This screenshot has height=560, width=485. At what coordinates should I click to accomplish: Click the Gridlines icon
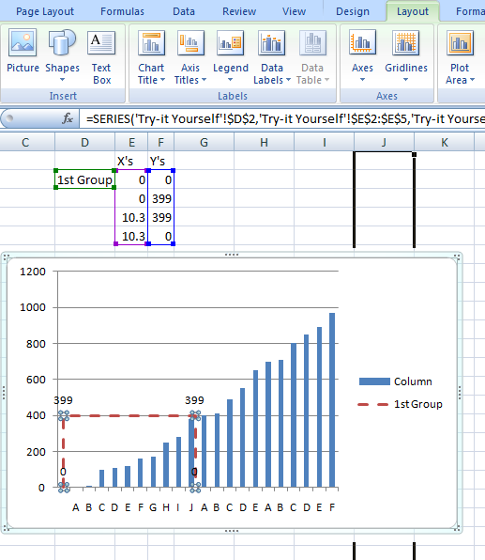click(405, 43)
